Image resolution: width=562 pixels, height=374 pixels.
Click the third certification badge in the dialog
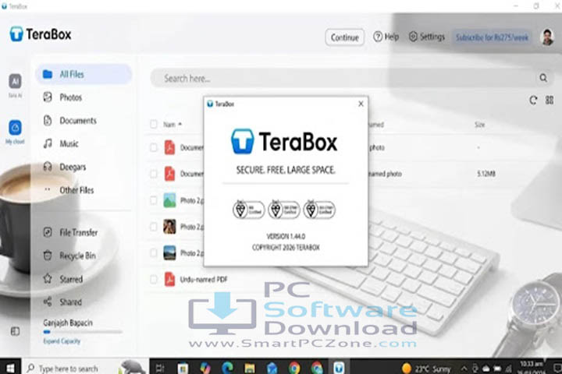click(x=319, y=210)
